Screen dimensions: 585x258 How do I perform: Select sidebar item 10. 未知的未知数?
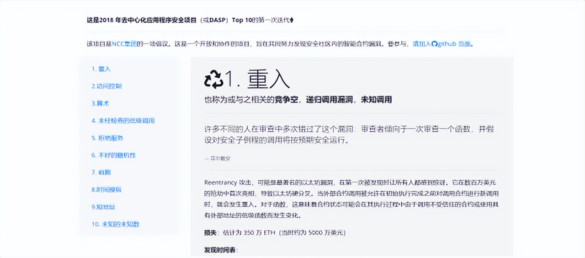115,224
